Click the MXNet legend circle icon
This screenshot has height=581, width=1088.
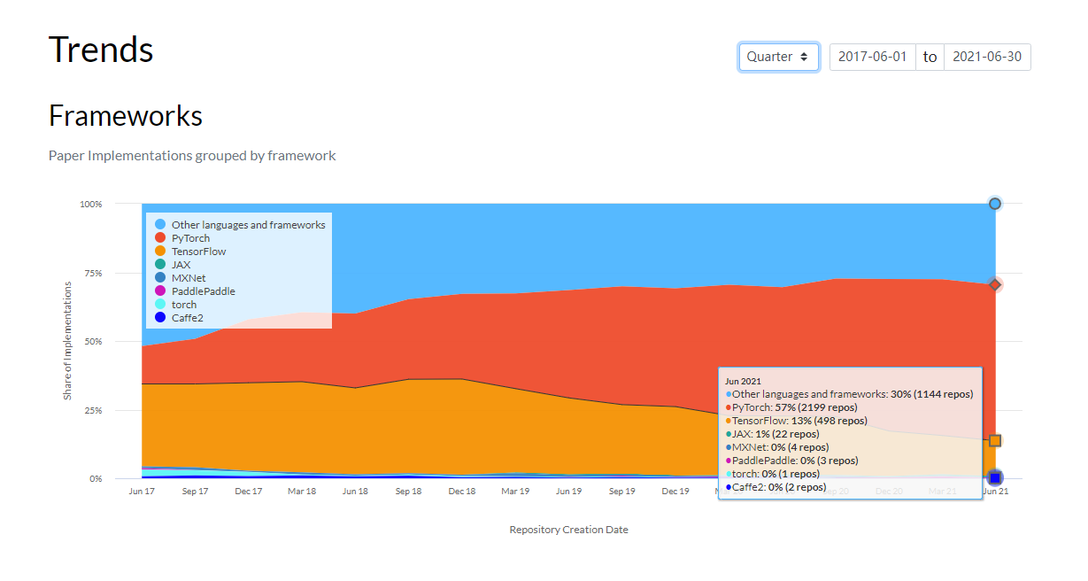[x=160, y=278]
